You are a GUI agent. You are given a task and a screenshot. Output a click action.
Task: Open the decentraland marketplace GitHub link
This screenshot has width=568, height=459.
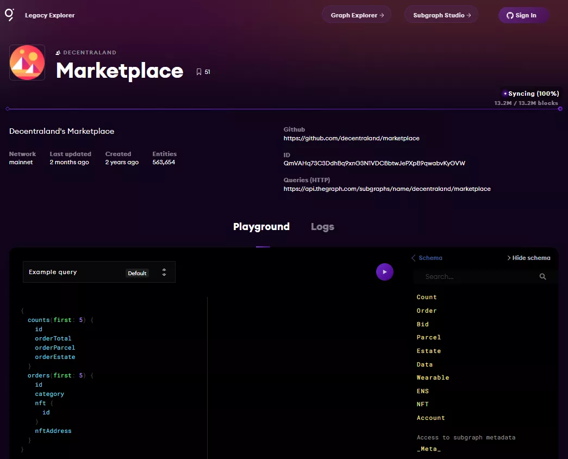coord(351,138)
